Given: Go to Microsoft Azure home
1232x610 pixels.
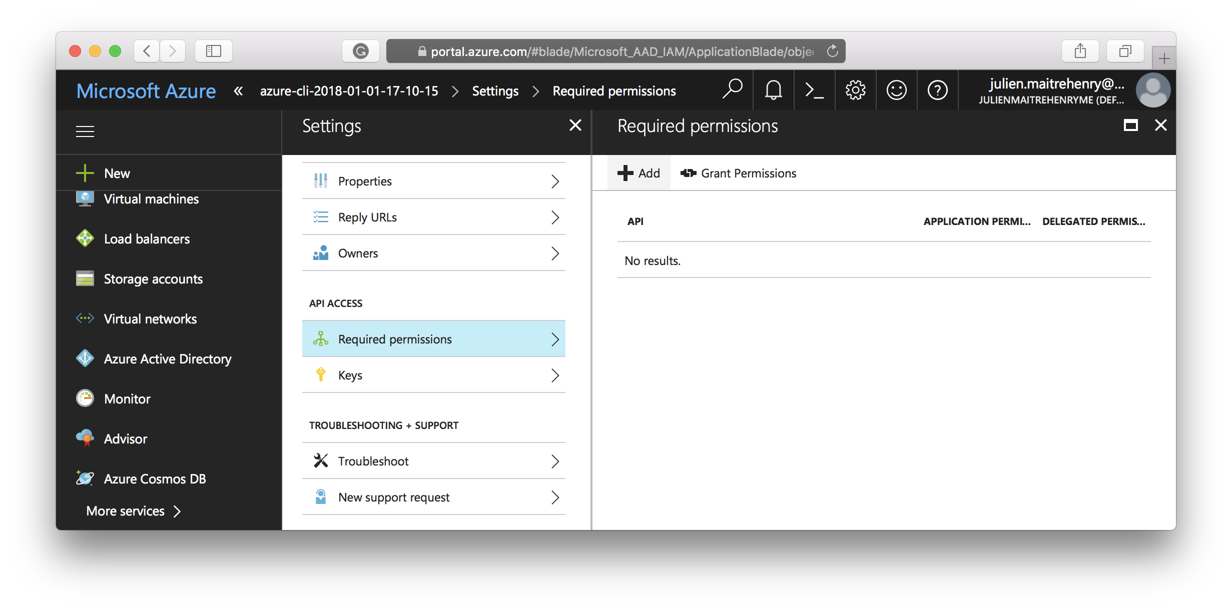Looking at the screenshot, I should pos(146,91).
